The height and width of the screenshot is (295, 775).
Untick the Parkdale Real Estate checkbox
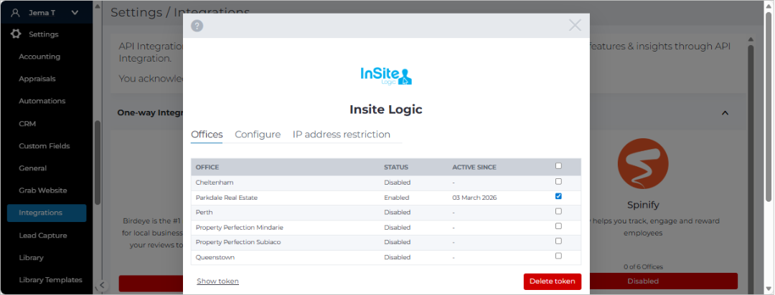click(558, 196)
